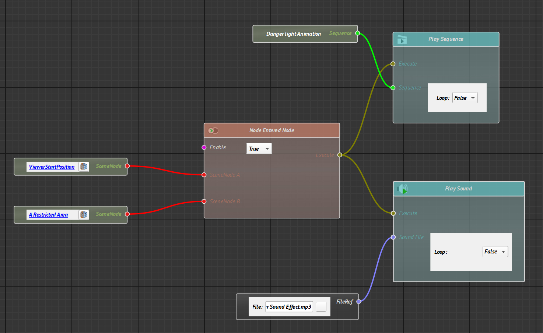Image resolution: width=543 pixels, height=333 pixels.
Task: Open the ViewerStartPosition link
Action: click(x=52, y=167)
